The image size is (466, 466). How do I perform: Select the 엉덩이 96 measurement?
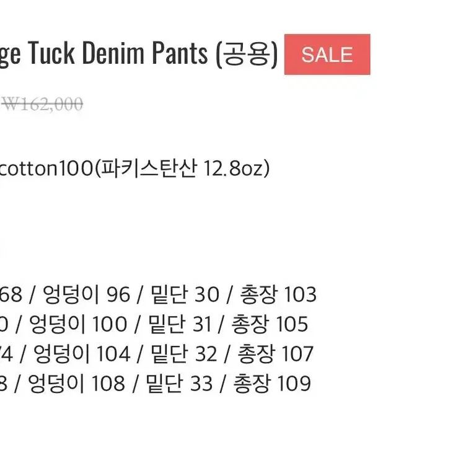[x=87, y=294]
